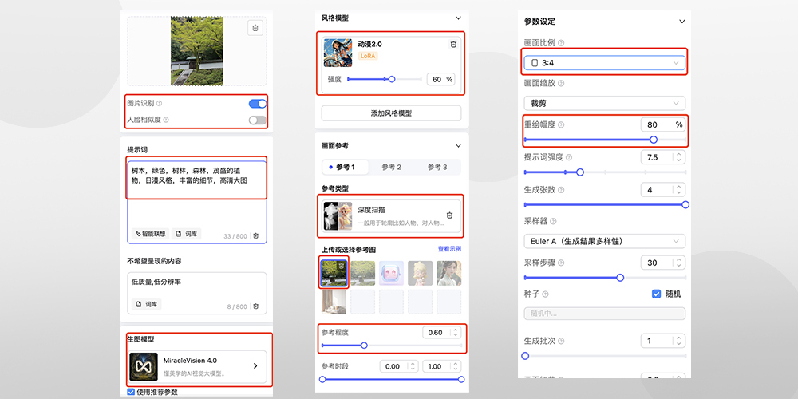Click the 生成批次 slider handle
798x399 pixels.
click(x=525, y=356)
